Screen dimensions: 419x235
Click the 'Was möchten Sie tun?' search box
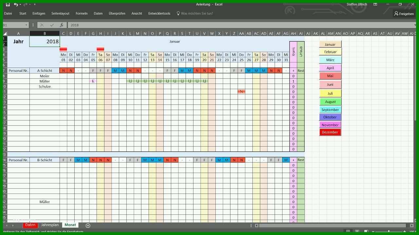click(x=197, y=13)
